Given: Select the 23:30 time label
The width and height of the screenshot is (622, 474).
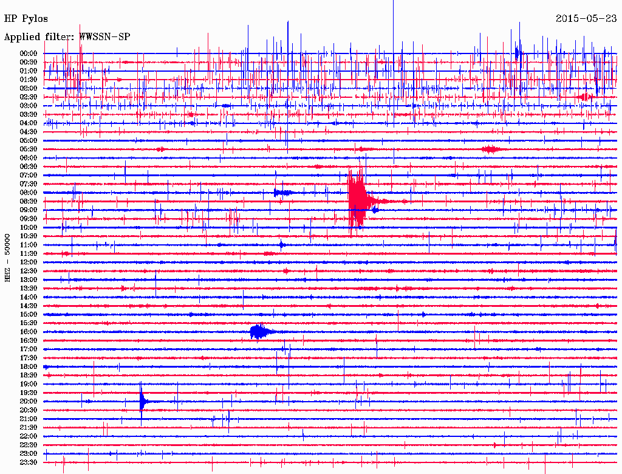Looking at the screenshot, I should tap(29, 463).
